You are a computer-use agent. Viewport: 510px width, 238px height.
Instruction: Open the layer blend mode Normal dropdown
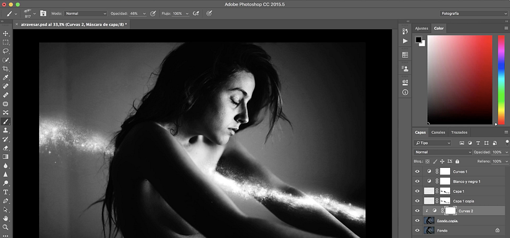coord(442,152)
